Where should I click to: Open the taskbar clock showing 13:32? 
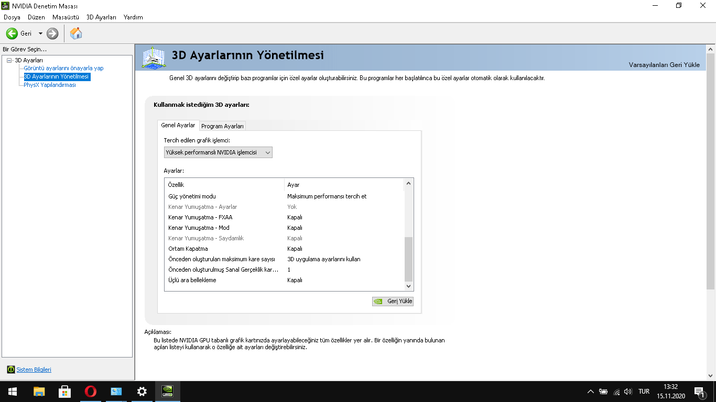coord(670,392)
